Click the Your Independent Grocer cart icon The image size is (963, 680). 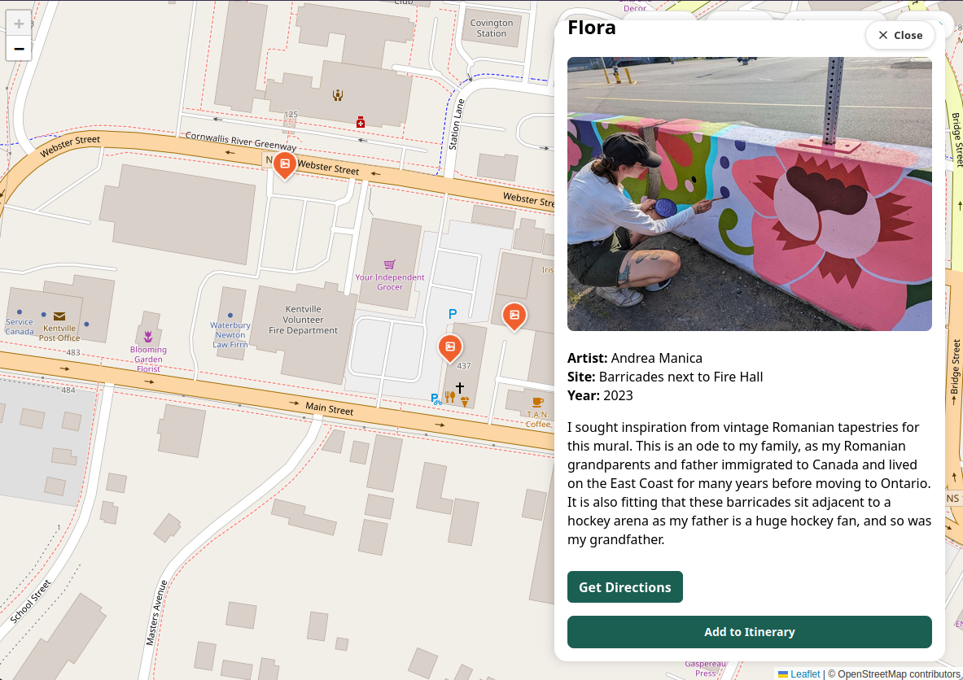pos(389,264)
